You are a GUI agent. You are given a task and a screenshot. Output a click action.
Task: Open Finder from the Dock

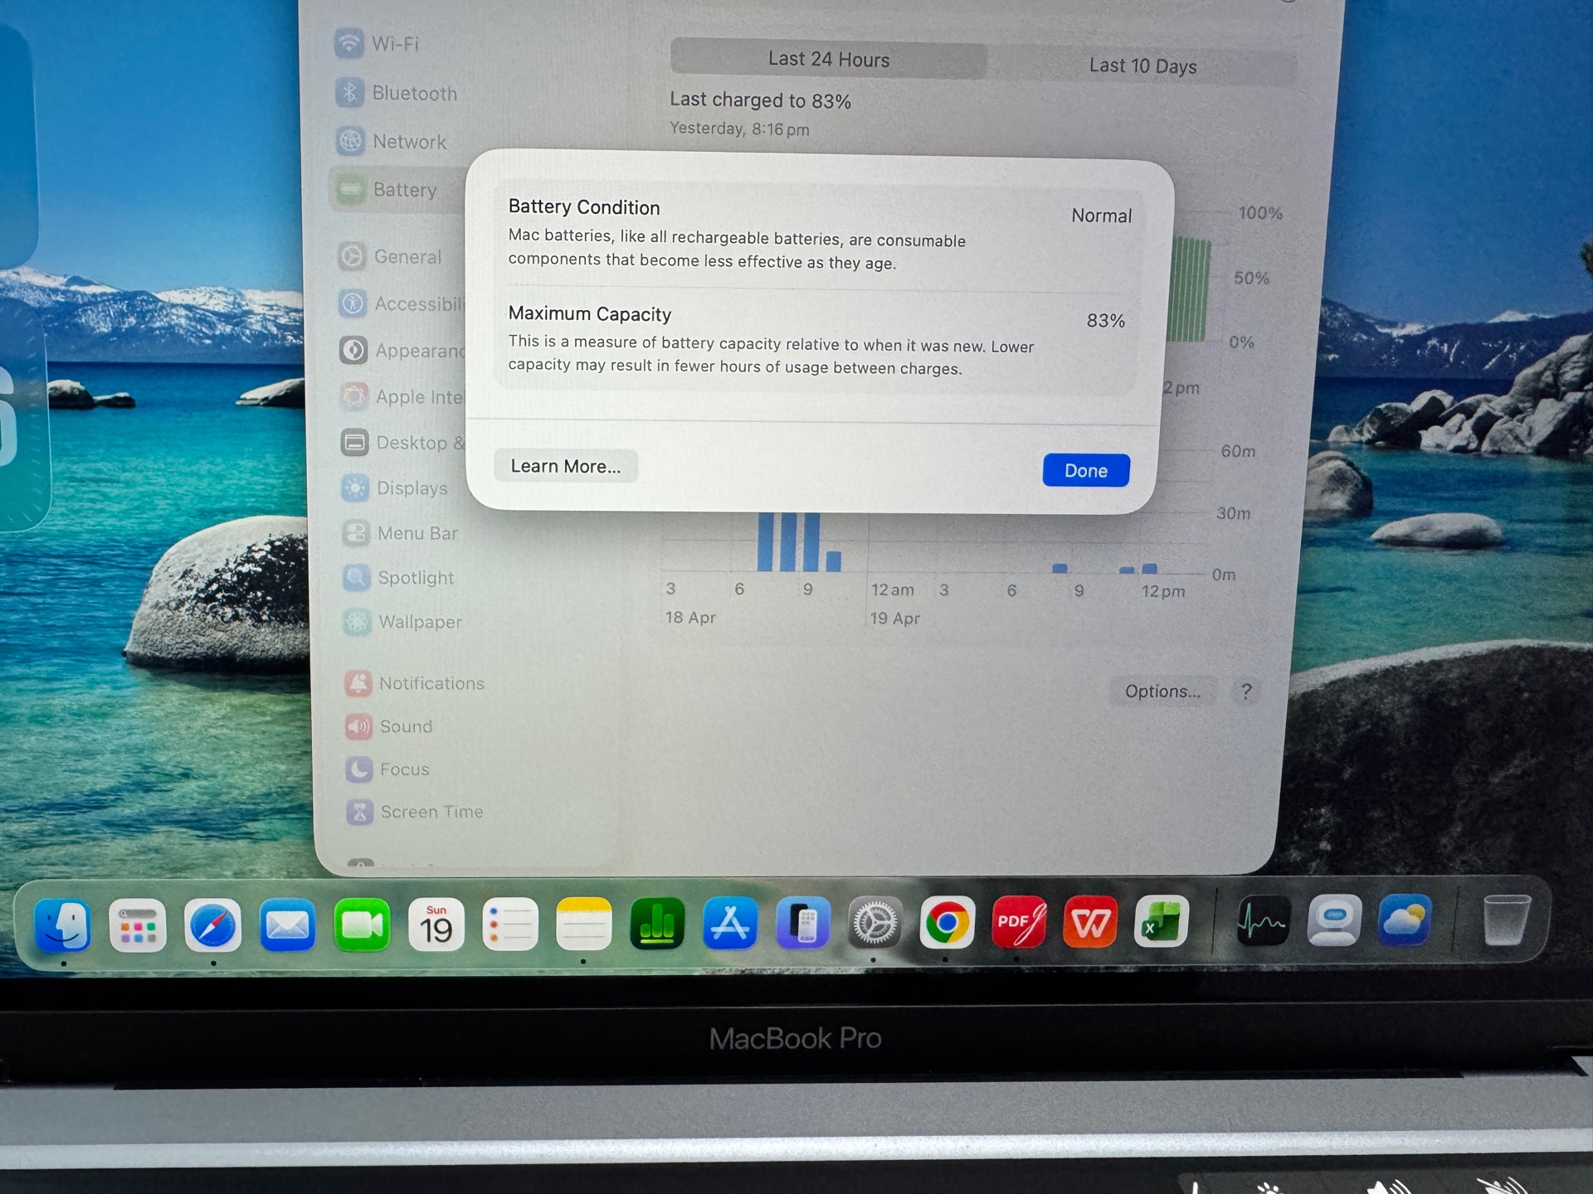[63, 925]
